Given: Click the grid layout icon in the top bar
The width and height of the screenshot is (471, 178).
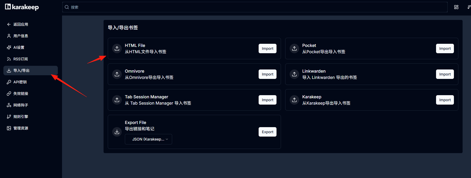Looking at the screenshot, I should 456,7.
